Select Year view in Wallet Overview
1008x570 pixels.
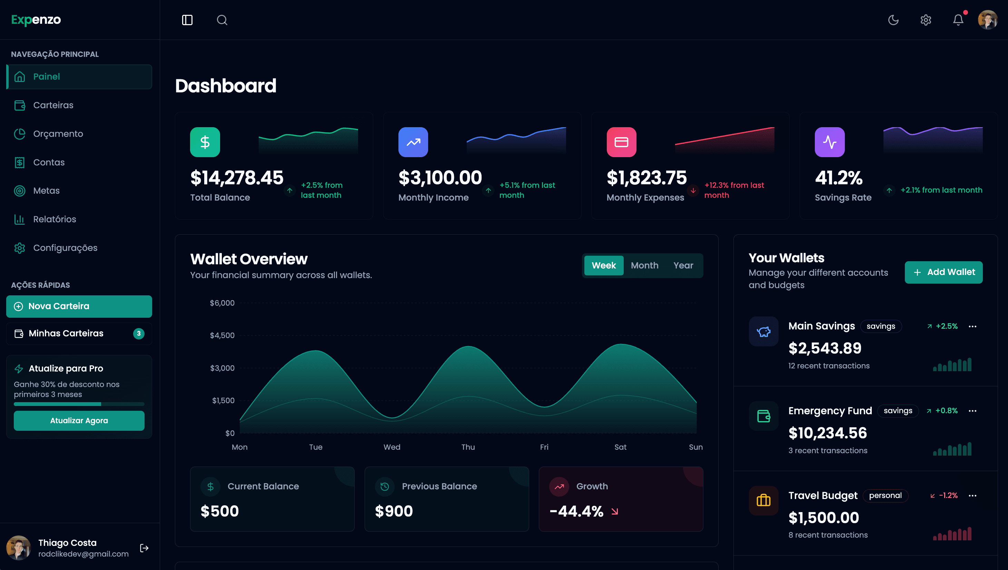pos(683,265)
